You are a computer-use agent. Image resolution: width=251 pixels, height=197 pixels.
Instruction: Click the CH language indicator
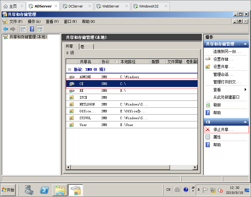168,190
